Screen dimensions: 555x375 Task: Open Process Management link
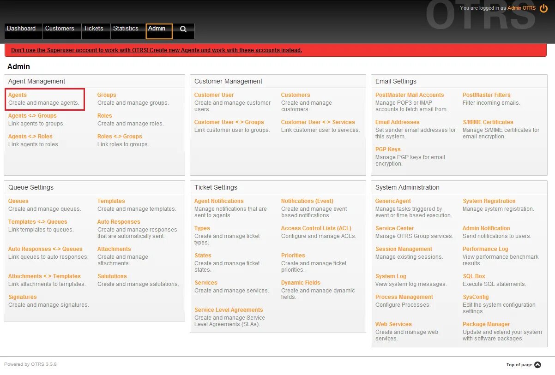(404, 297)
